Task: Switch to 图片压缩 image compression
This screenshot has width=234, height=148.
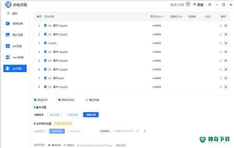Action: (14, 35)
